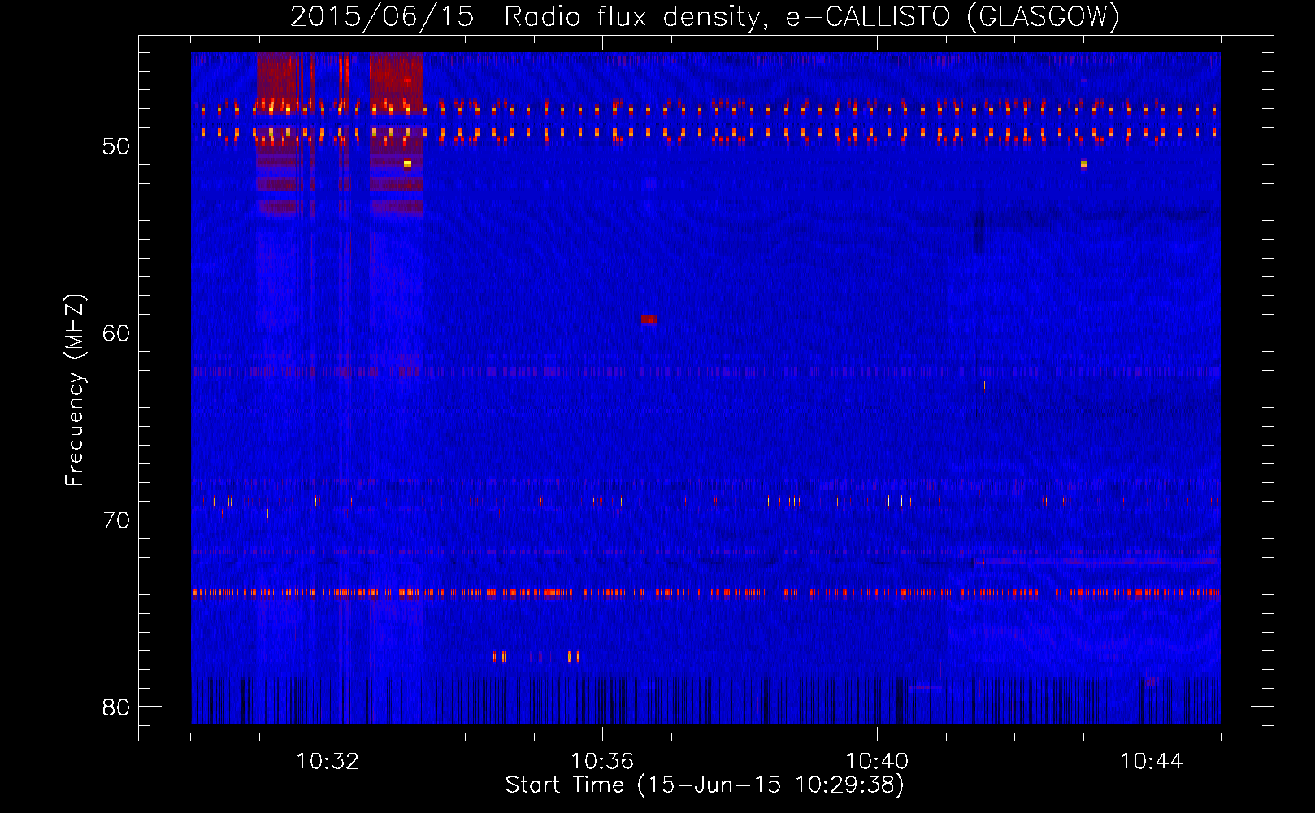Click the 10:36 time tick label
This screenshot has width=1315, height=813.
coord(602,762)
